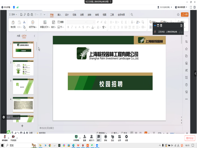197x148 pixels.
Task: Open the 邀请 invite icon
Action: [84, 137]
